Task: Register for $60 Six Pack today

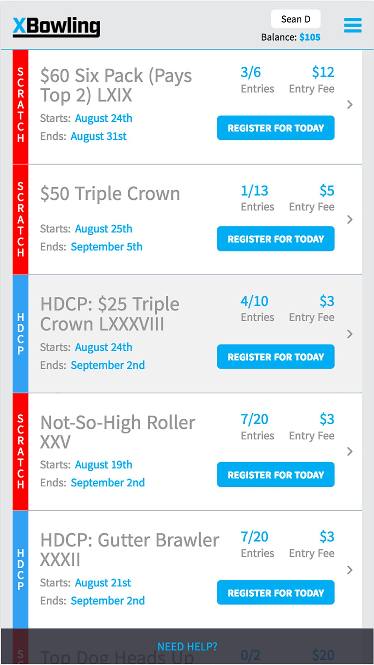Action: (276, 128)
